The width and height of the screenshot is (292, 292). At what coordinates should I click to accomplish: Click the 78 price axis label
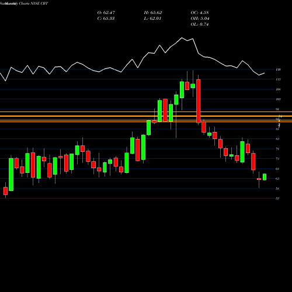point(277,149)
